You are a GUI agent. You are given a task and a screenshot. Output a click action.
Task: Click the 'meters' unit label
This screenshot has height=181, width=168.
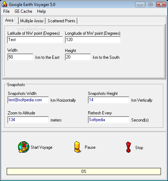pyautogui.click(x=56, y=120)
